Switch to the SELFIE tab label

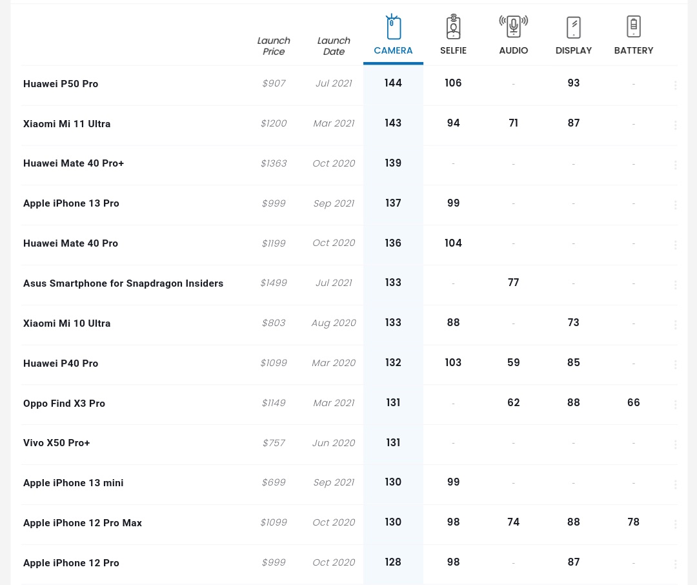(x=453, y=50)
